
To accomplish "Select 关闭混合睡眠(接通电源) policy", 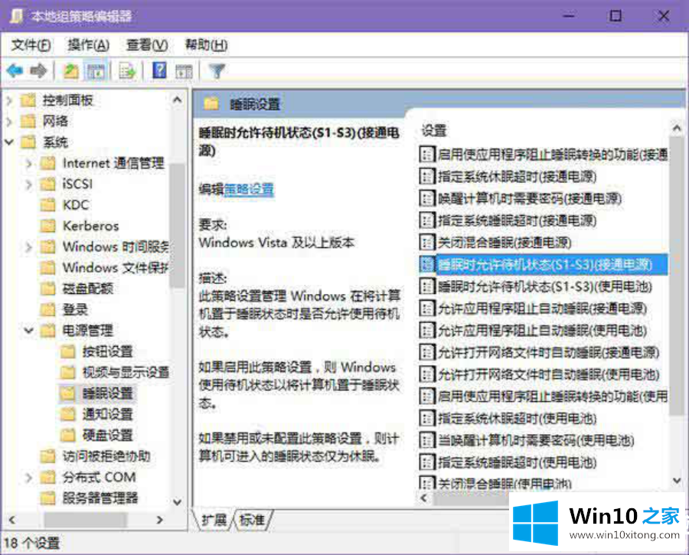I will pyautogui.click(x=495, y=242).
